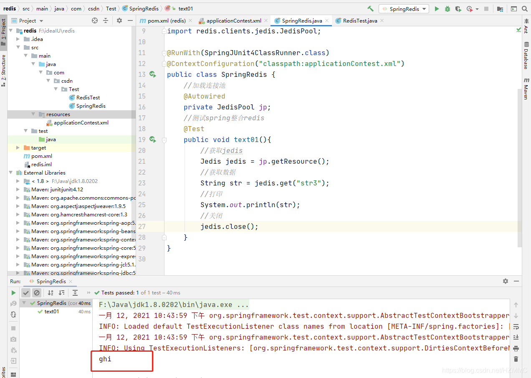Click the Run Anything window icon
531x378 pixels.
[513, 8]
